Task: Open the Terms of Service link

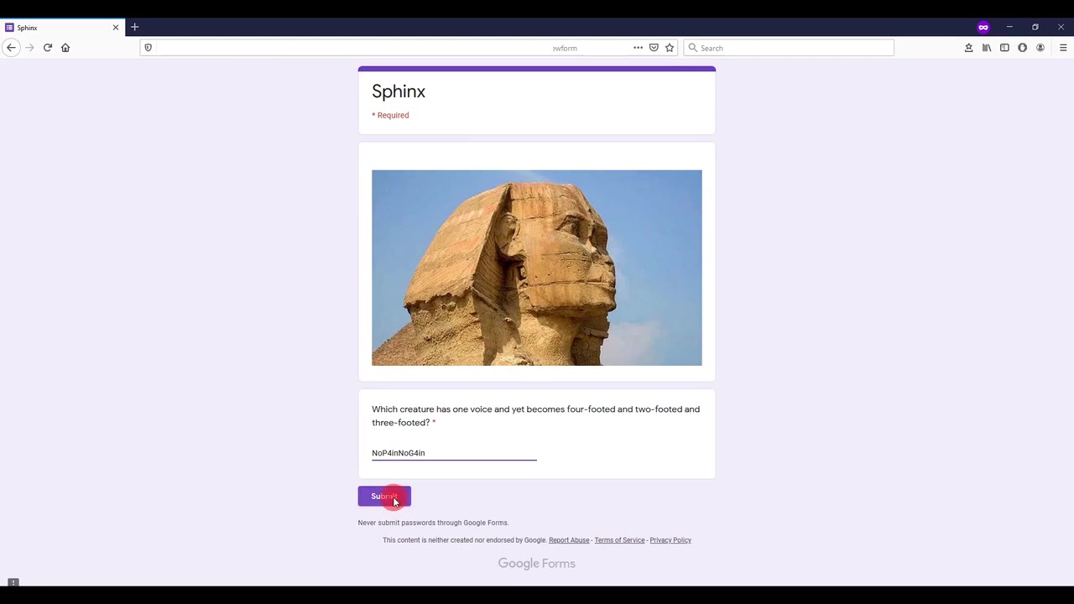Action: 619,540
